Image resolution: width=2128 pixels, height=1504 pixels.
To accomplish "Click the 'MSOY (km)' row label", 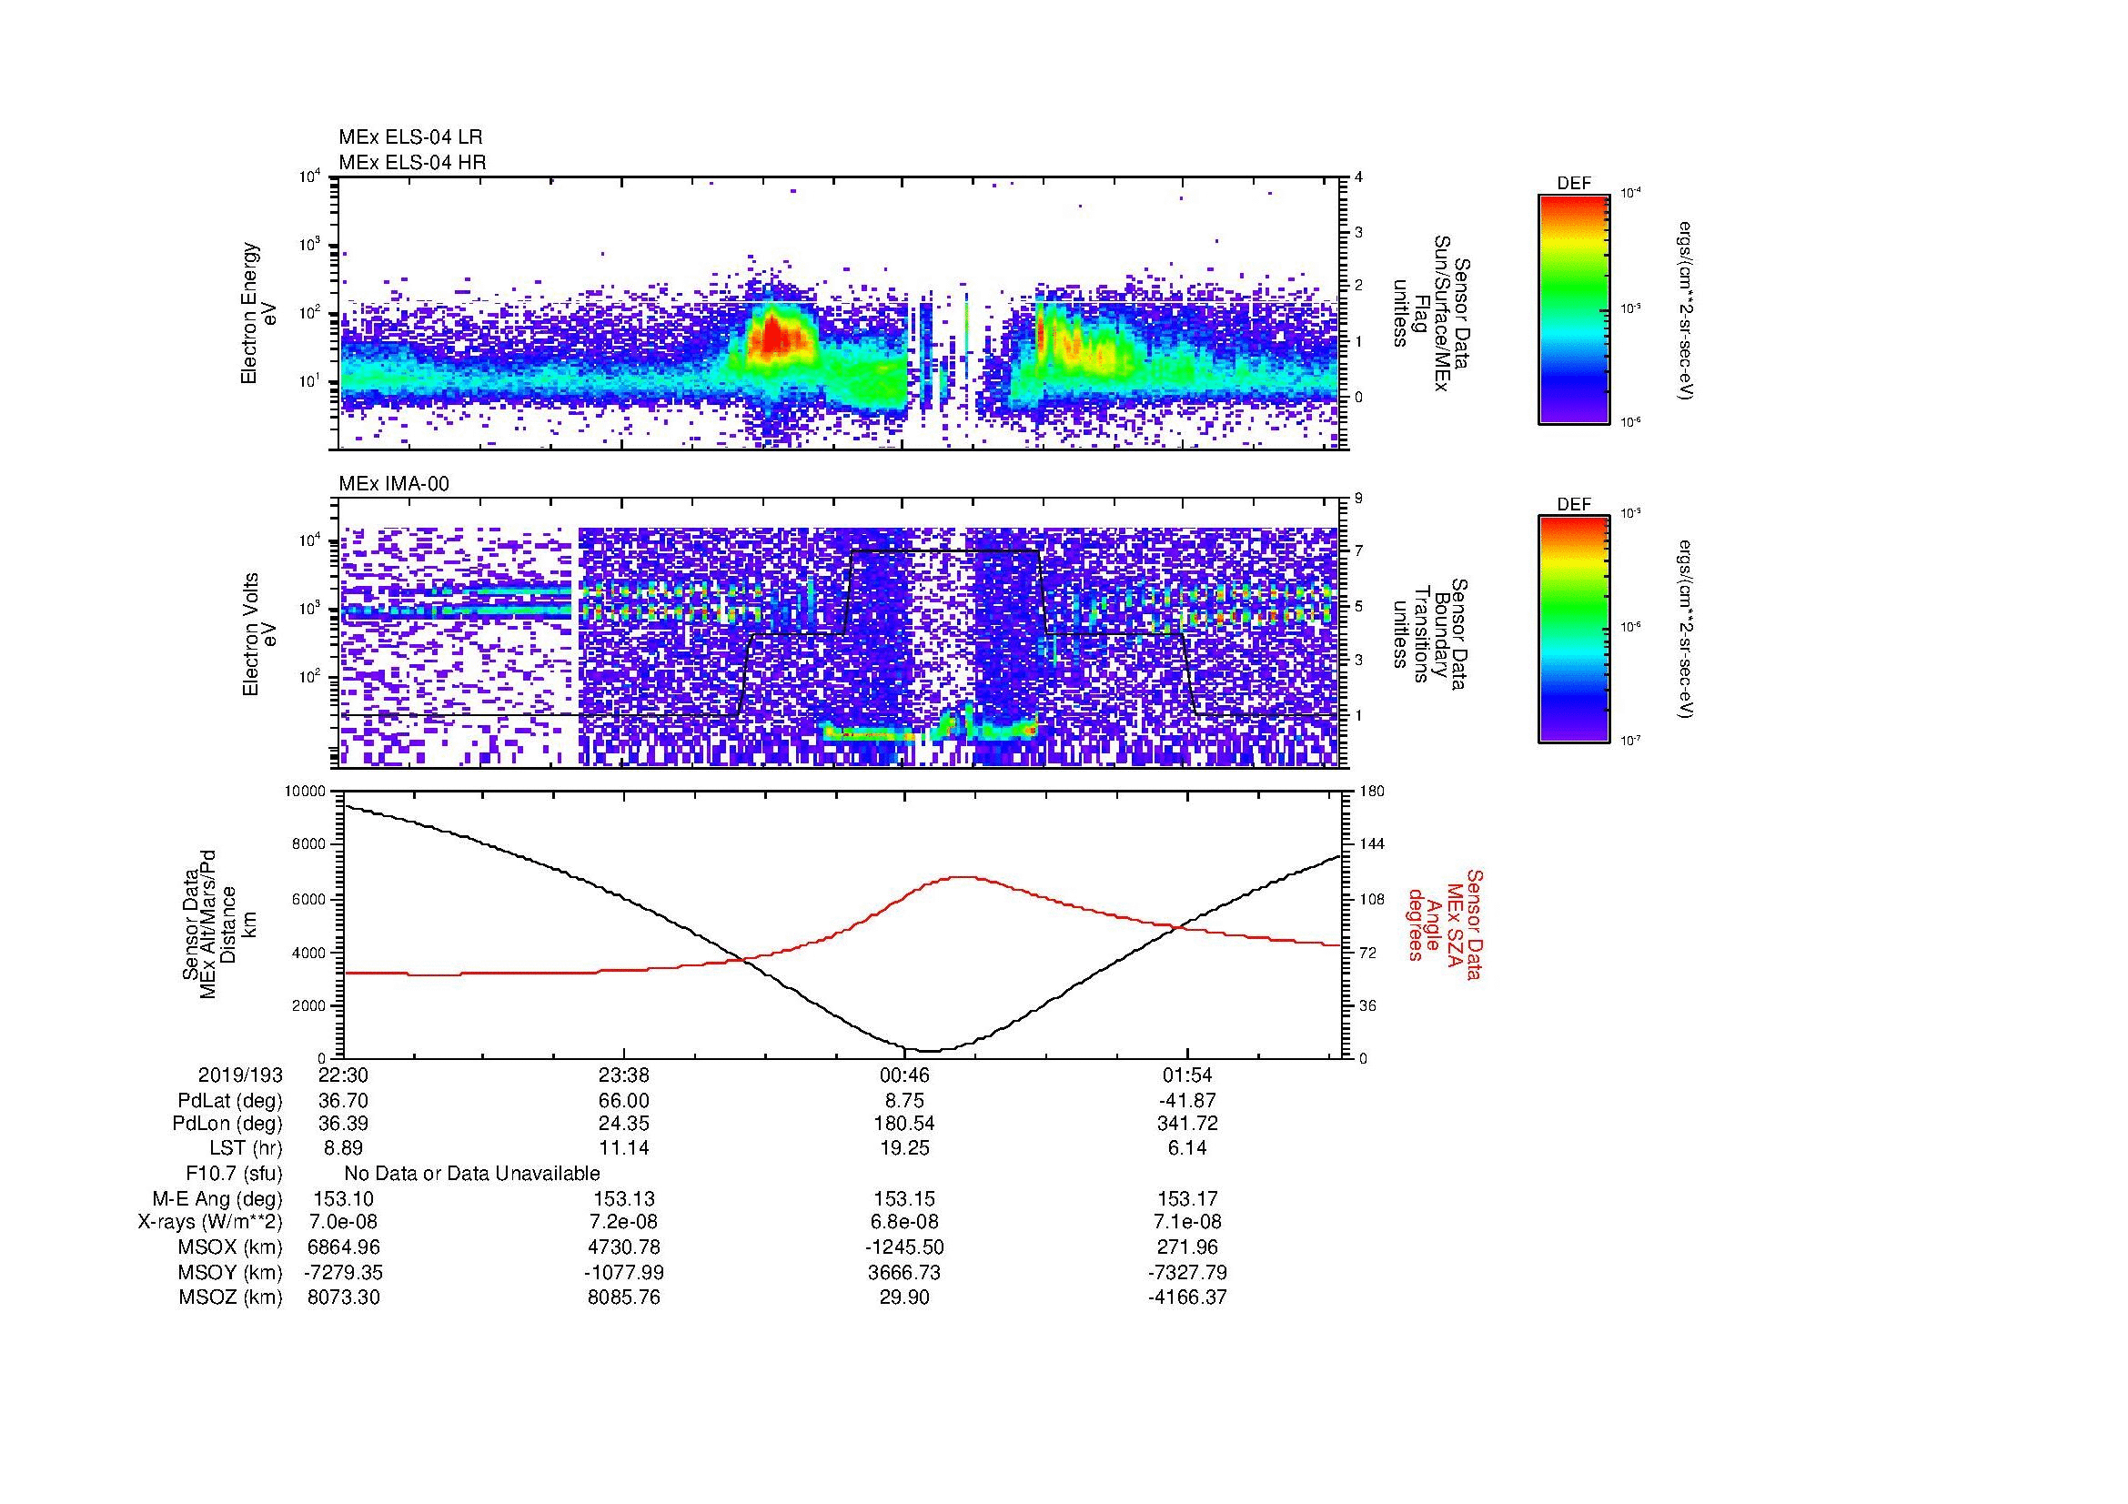I will click(x=231, y=1272).
